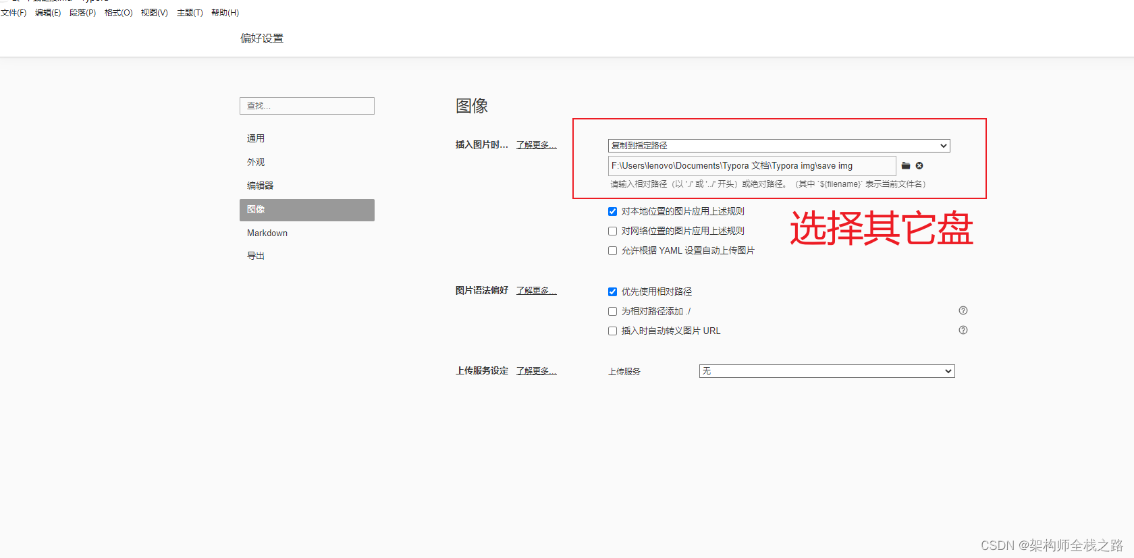This screenshot has height=558, width=1134.
Task: Select 外观 in preferences sidebar
Action: tap(307, 162)
